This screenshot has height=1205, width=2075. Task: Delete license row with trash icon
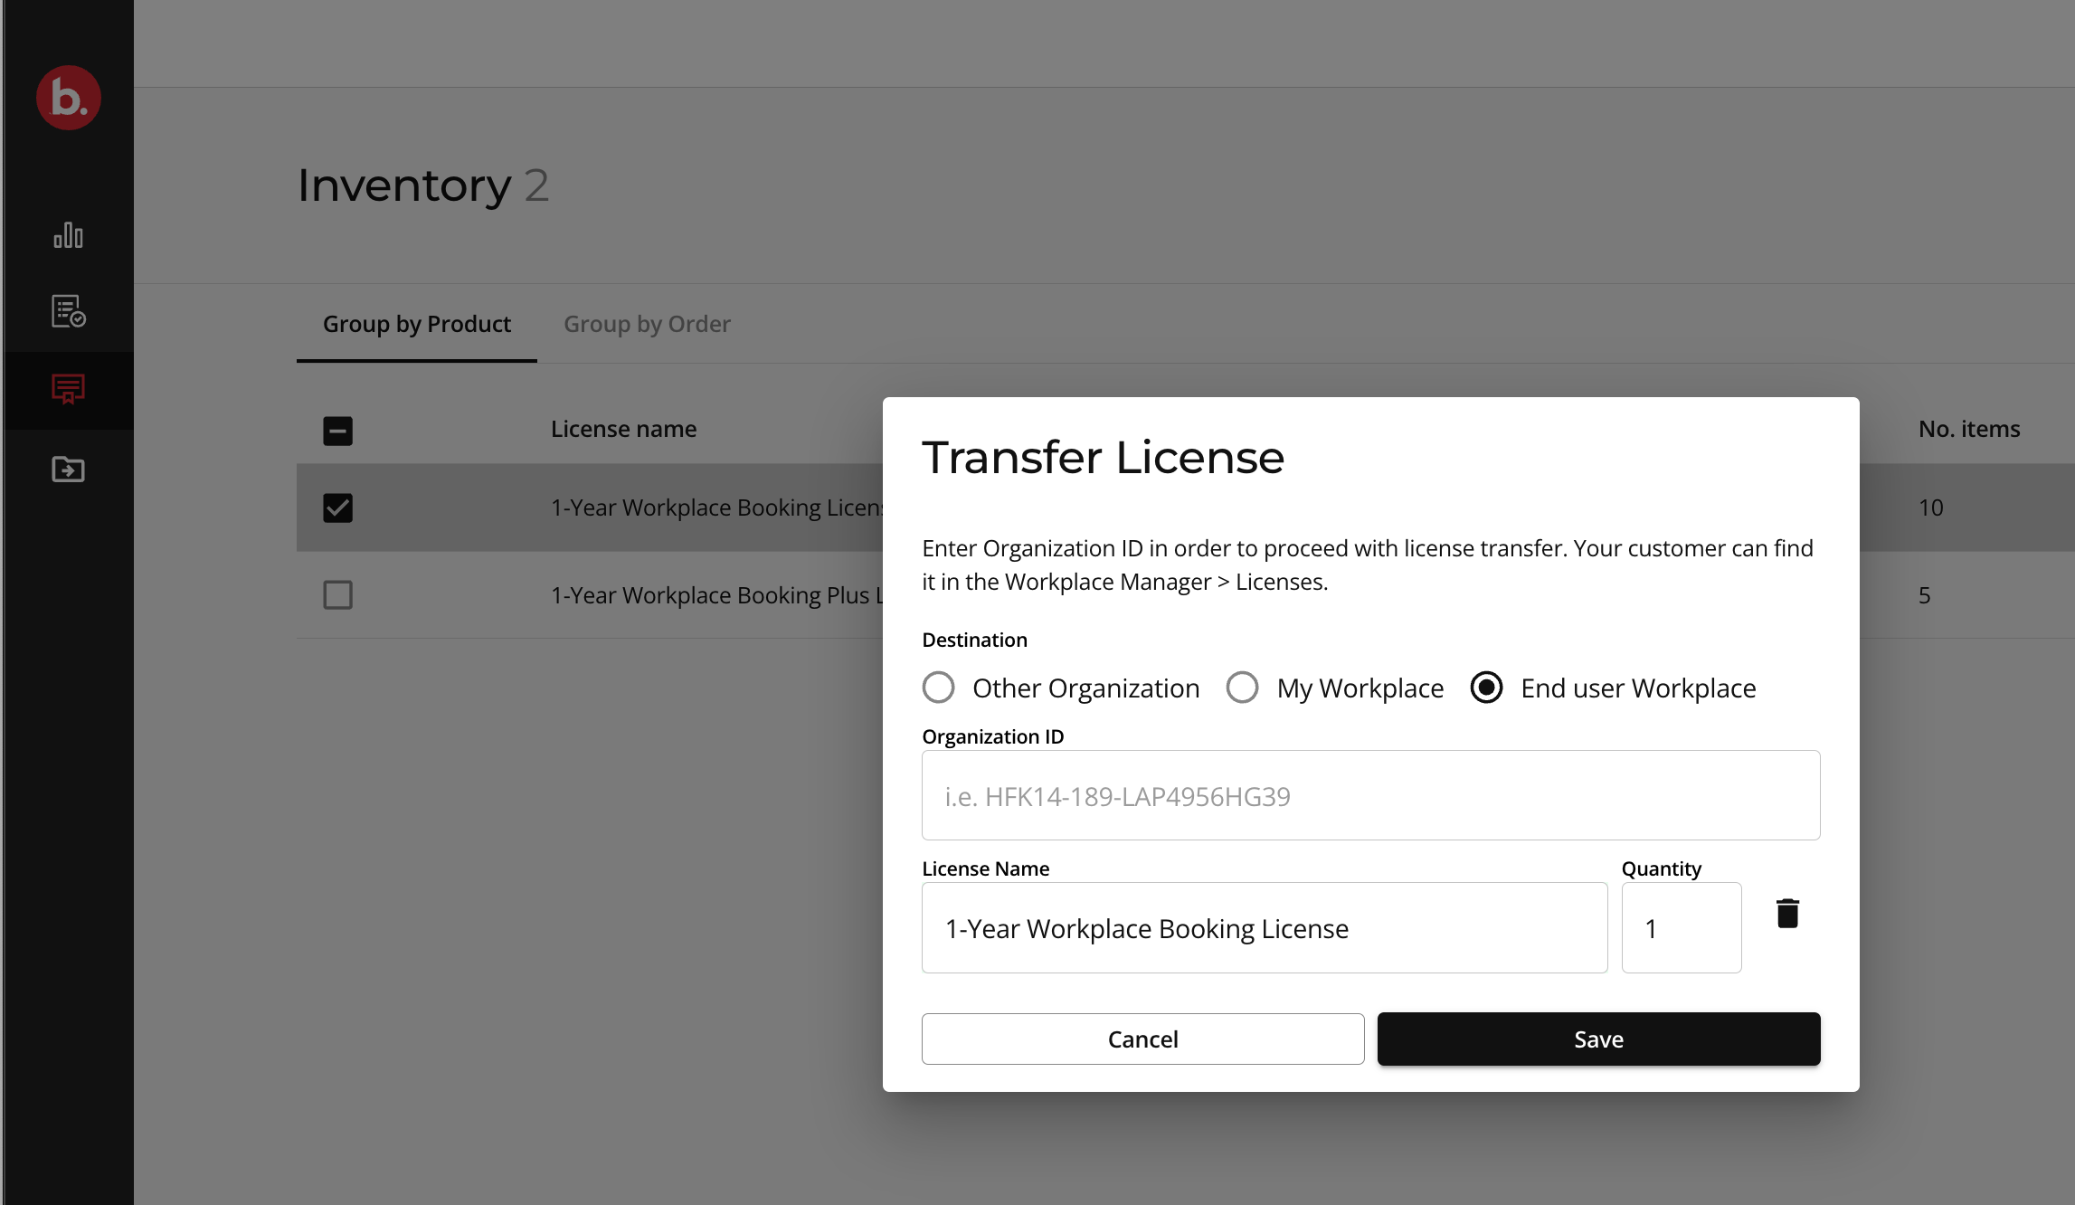[1787, 914]
